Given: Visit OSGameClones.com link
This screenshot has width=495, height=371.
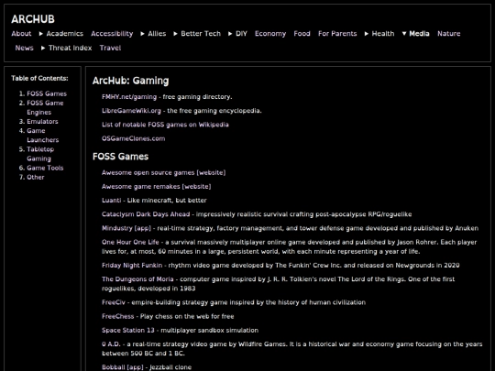Looking at the screenshot, I should pyautogui.click(x=133, y=138).
